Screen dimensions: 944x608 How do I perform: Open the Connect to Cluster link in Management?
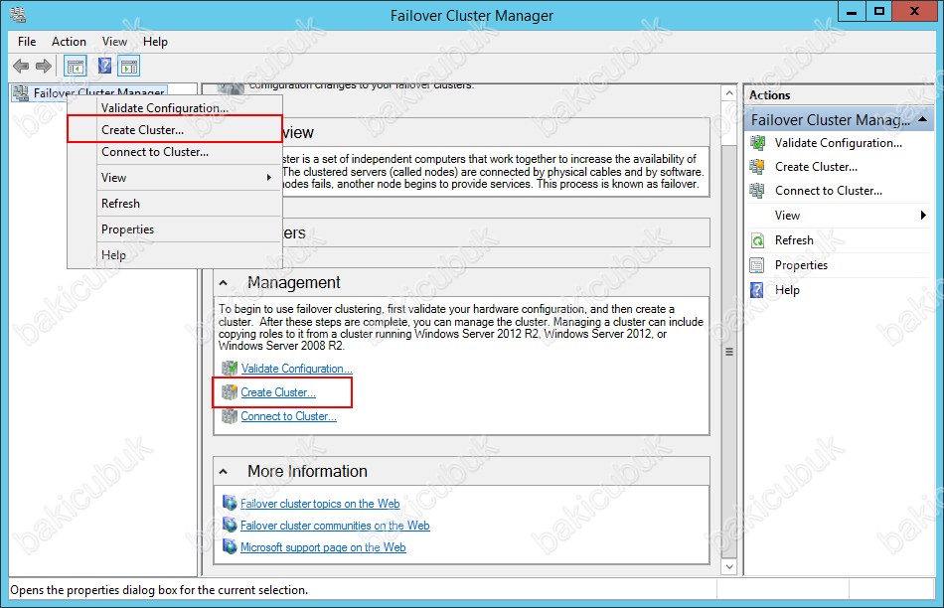point(289,416)
